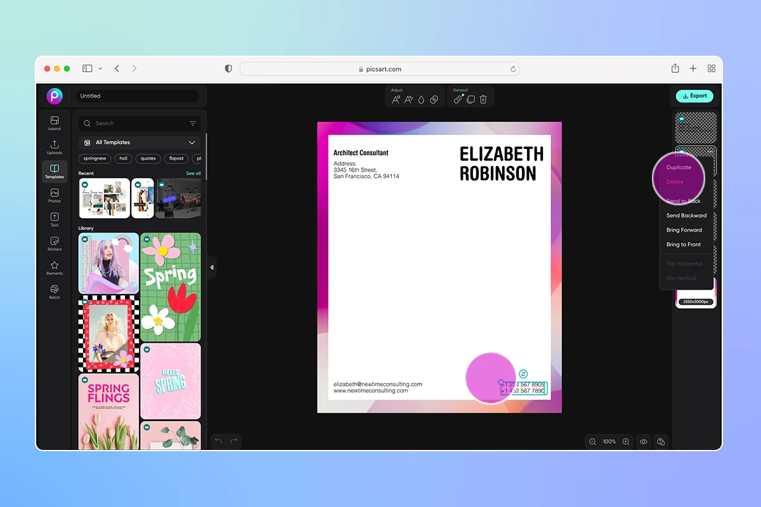Open the Elements panel
The image size is (761, 507).
tap(55, 267)
